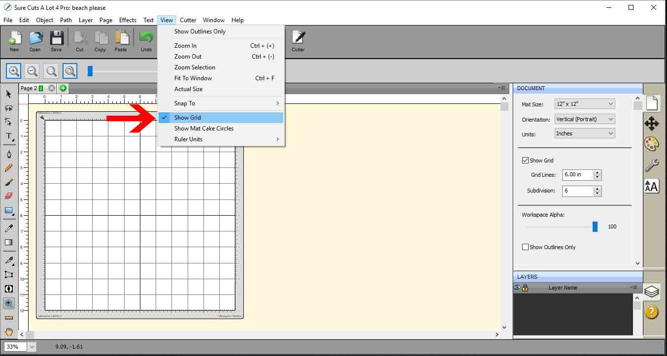Screen dimensions: 667x356
Task: Uncheck Show Grid in the View menu
Action: [x=188, y=117]
